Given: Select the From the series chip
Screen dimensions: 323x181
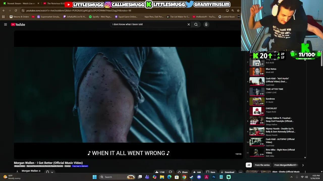Looking at the screenshot, I should 262,165.
